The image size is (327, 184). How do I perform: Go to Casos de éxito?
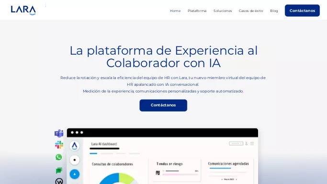click(x=251, y=11)
